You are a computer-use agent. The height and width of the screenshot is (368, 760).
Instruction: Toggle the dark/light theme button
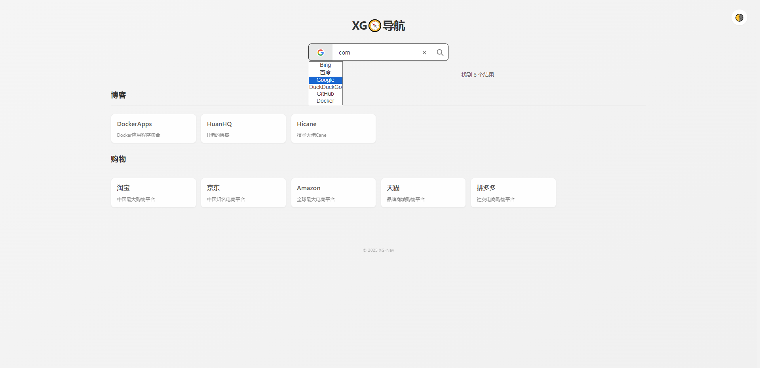coord(739,18)
